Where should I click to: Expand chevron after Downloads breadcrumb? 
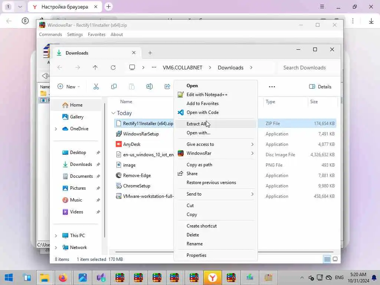(251, 68)
